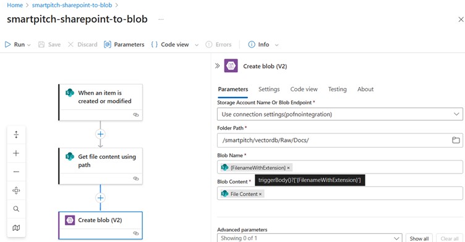Screen dimensions: 465x242
Task: Add step before Create blob using plus
Action: pyautogui.click(x=100, y=198)
